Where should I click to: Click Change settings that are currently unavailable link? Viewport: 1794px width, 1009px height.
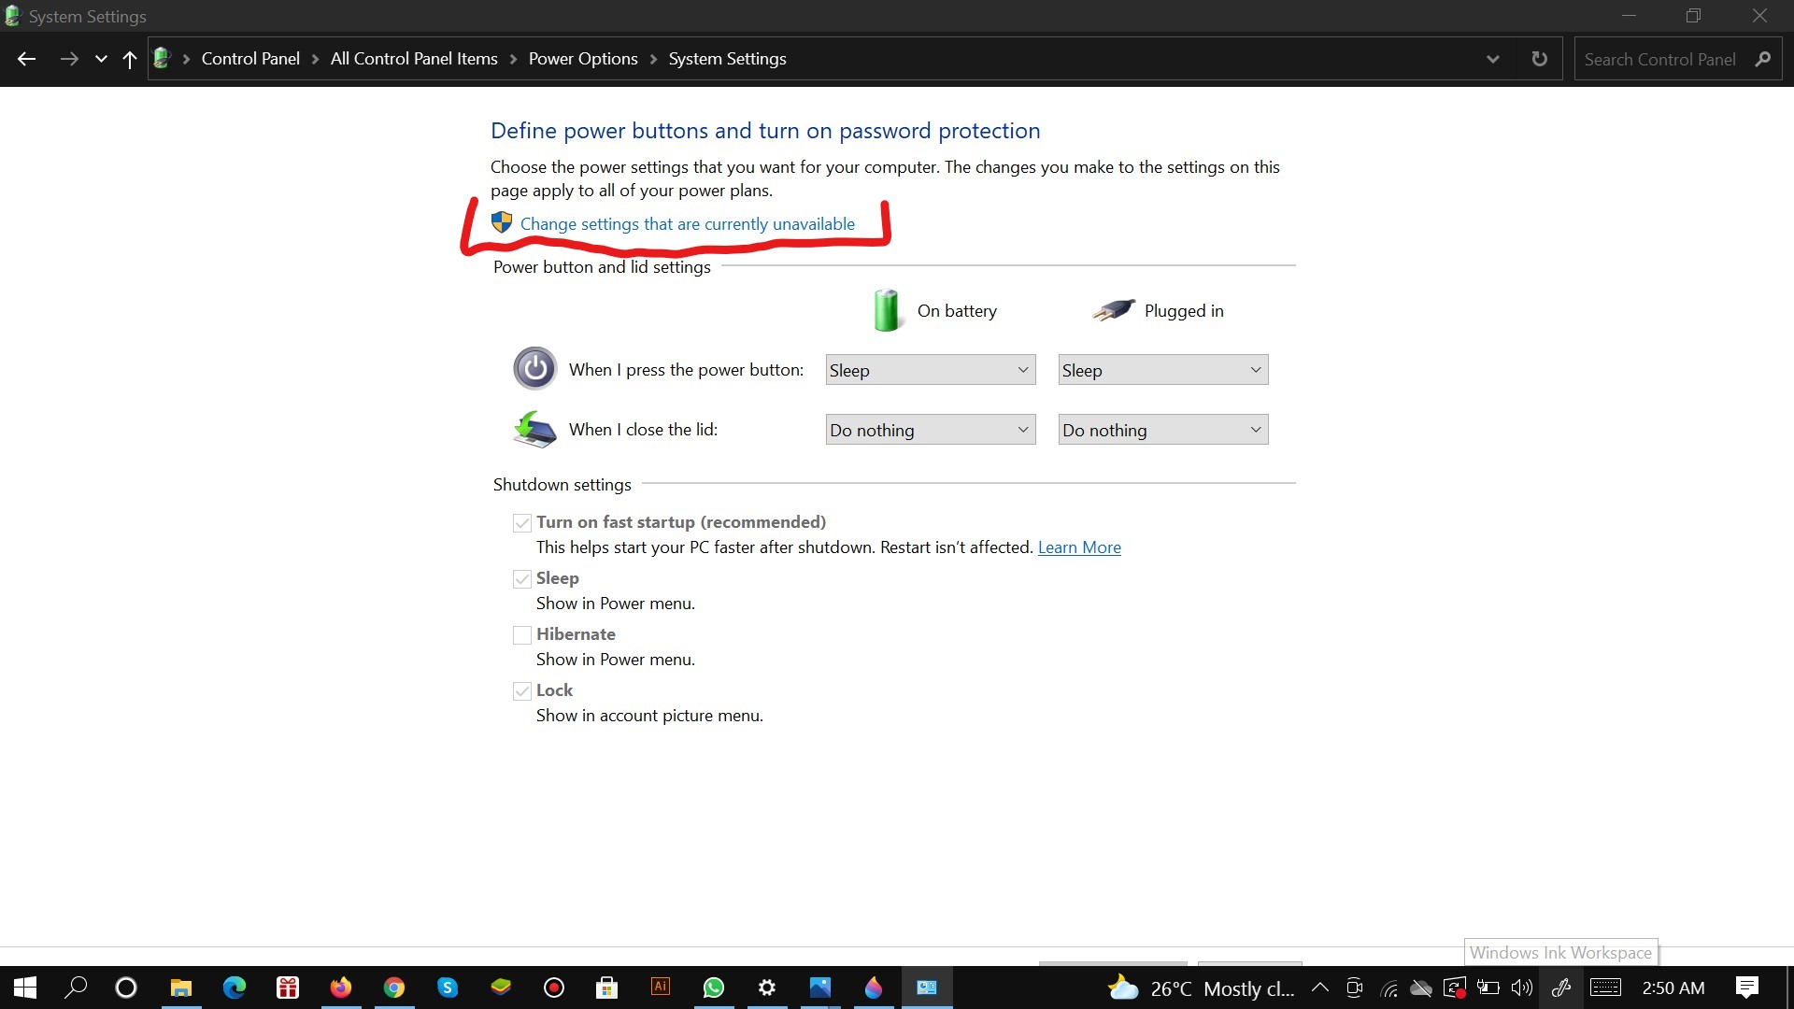687,223
